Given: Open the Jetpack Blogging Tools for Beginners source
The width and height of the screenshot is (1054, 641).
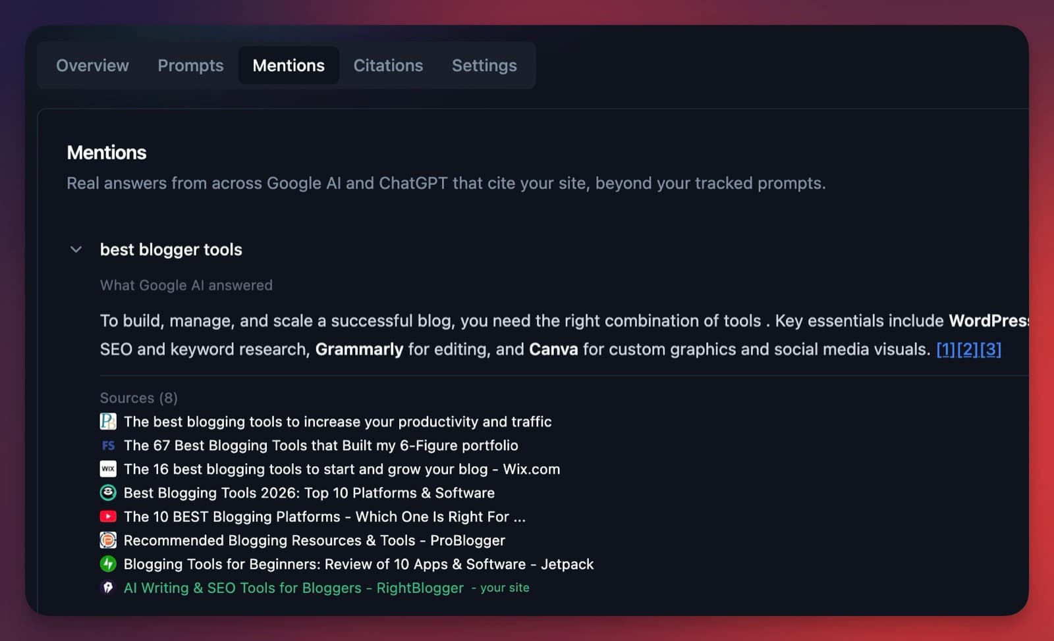Looking at the screenshot, I should (x=358, y=564).
